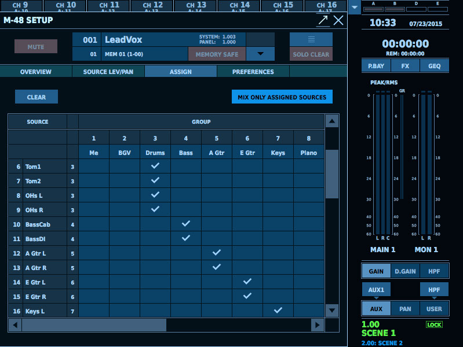
Task: Select the ASSIGN tab
Action: (x=180, y=72)
